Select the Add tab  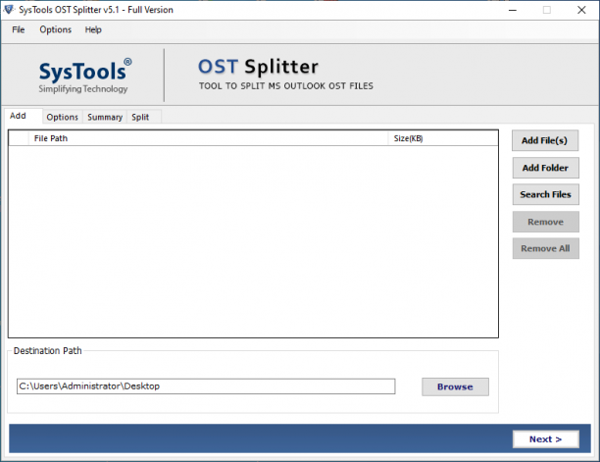pos(23,116)
